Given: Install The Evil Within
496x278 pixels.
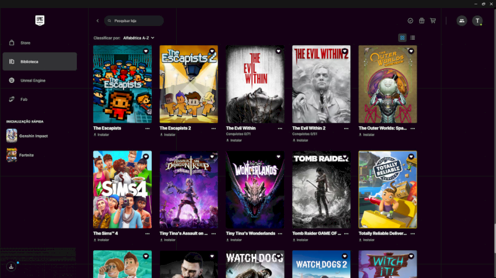Looking at the screenshot, I should tap(234, 141).
